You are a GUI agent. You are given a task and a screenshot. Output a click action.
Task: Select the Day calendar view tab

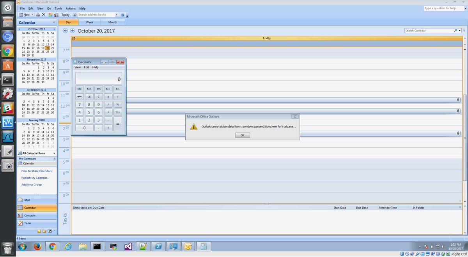68,22
